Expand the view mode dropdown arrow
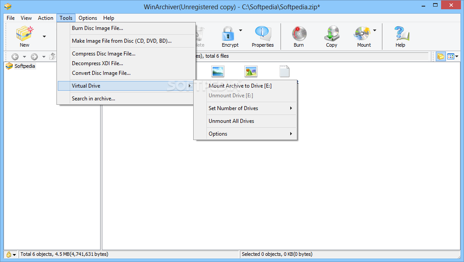The image size is (464, 262). [457, 56]
